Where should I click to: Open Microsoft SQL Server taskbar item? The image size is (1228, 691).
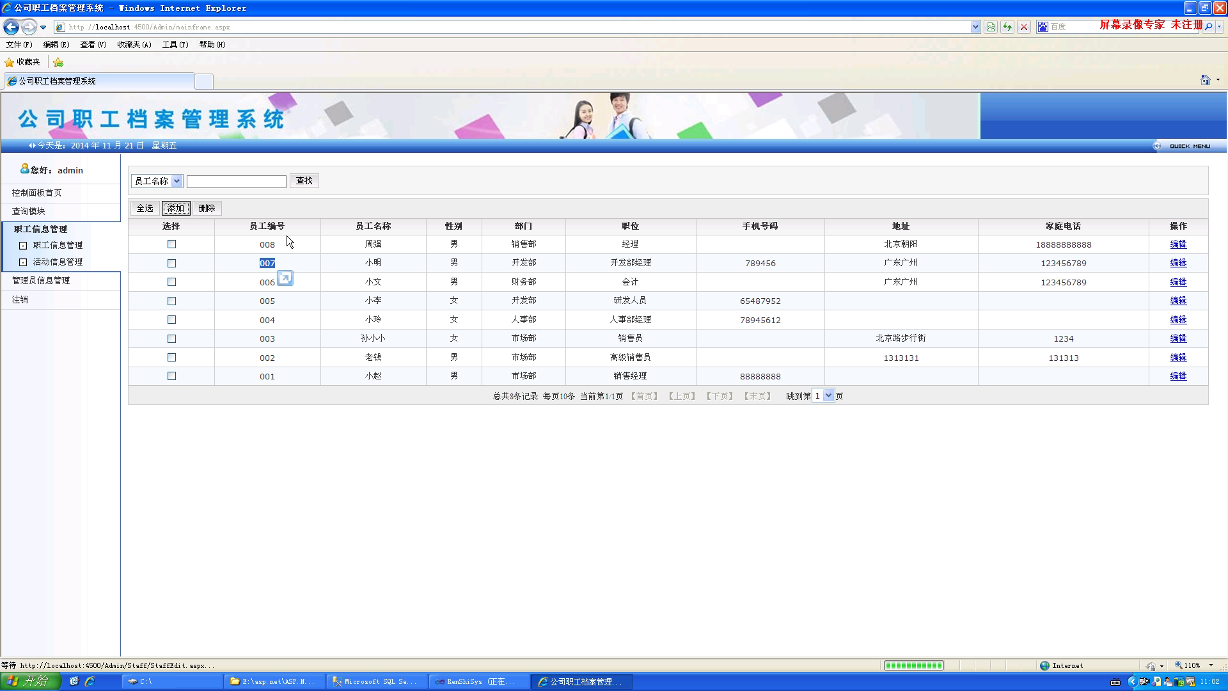(377, 681)
